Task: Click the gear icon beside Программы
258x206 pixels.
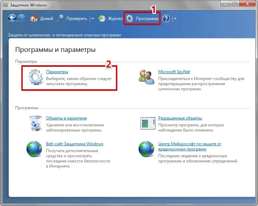Action: (129, 19)
